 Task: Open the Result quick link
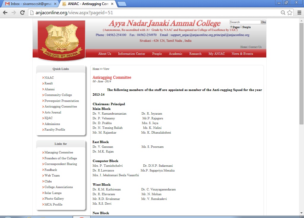click(x=48, y=83)
